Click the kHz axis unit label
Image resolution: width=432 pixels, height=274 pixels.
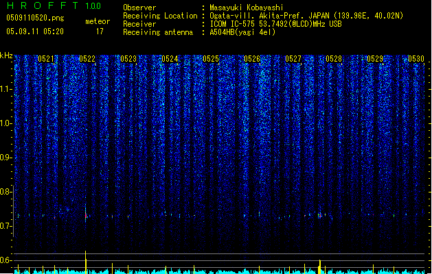tap(6, 55)
